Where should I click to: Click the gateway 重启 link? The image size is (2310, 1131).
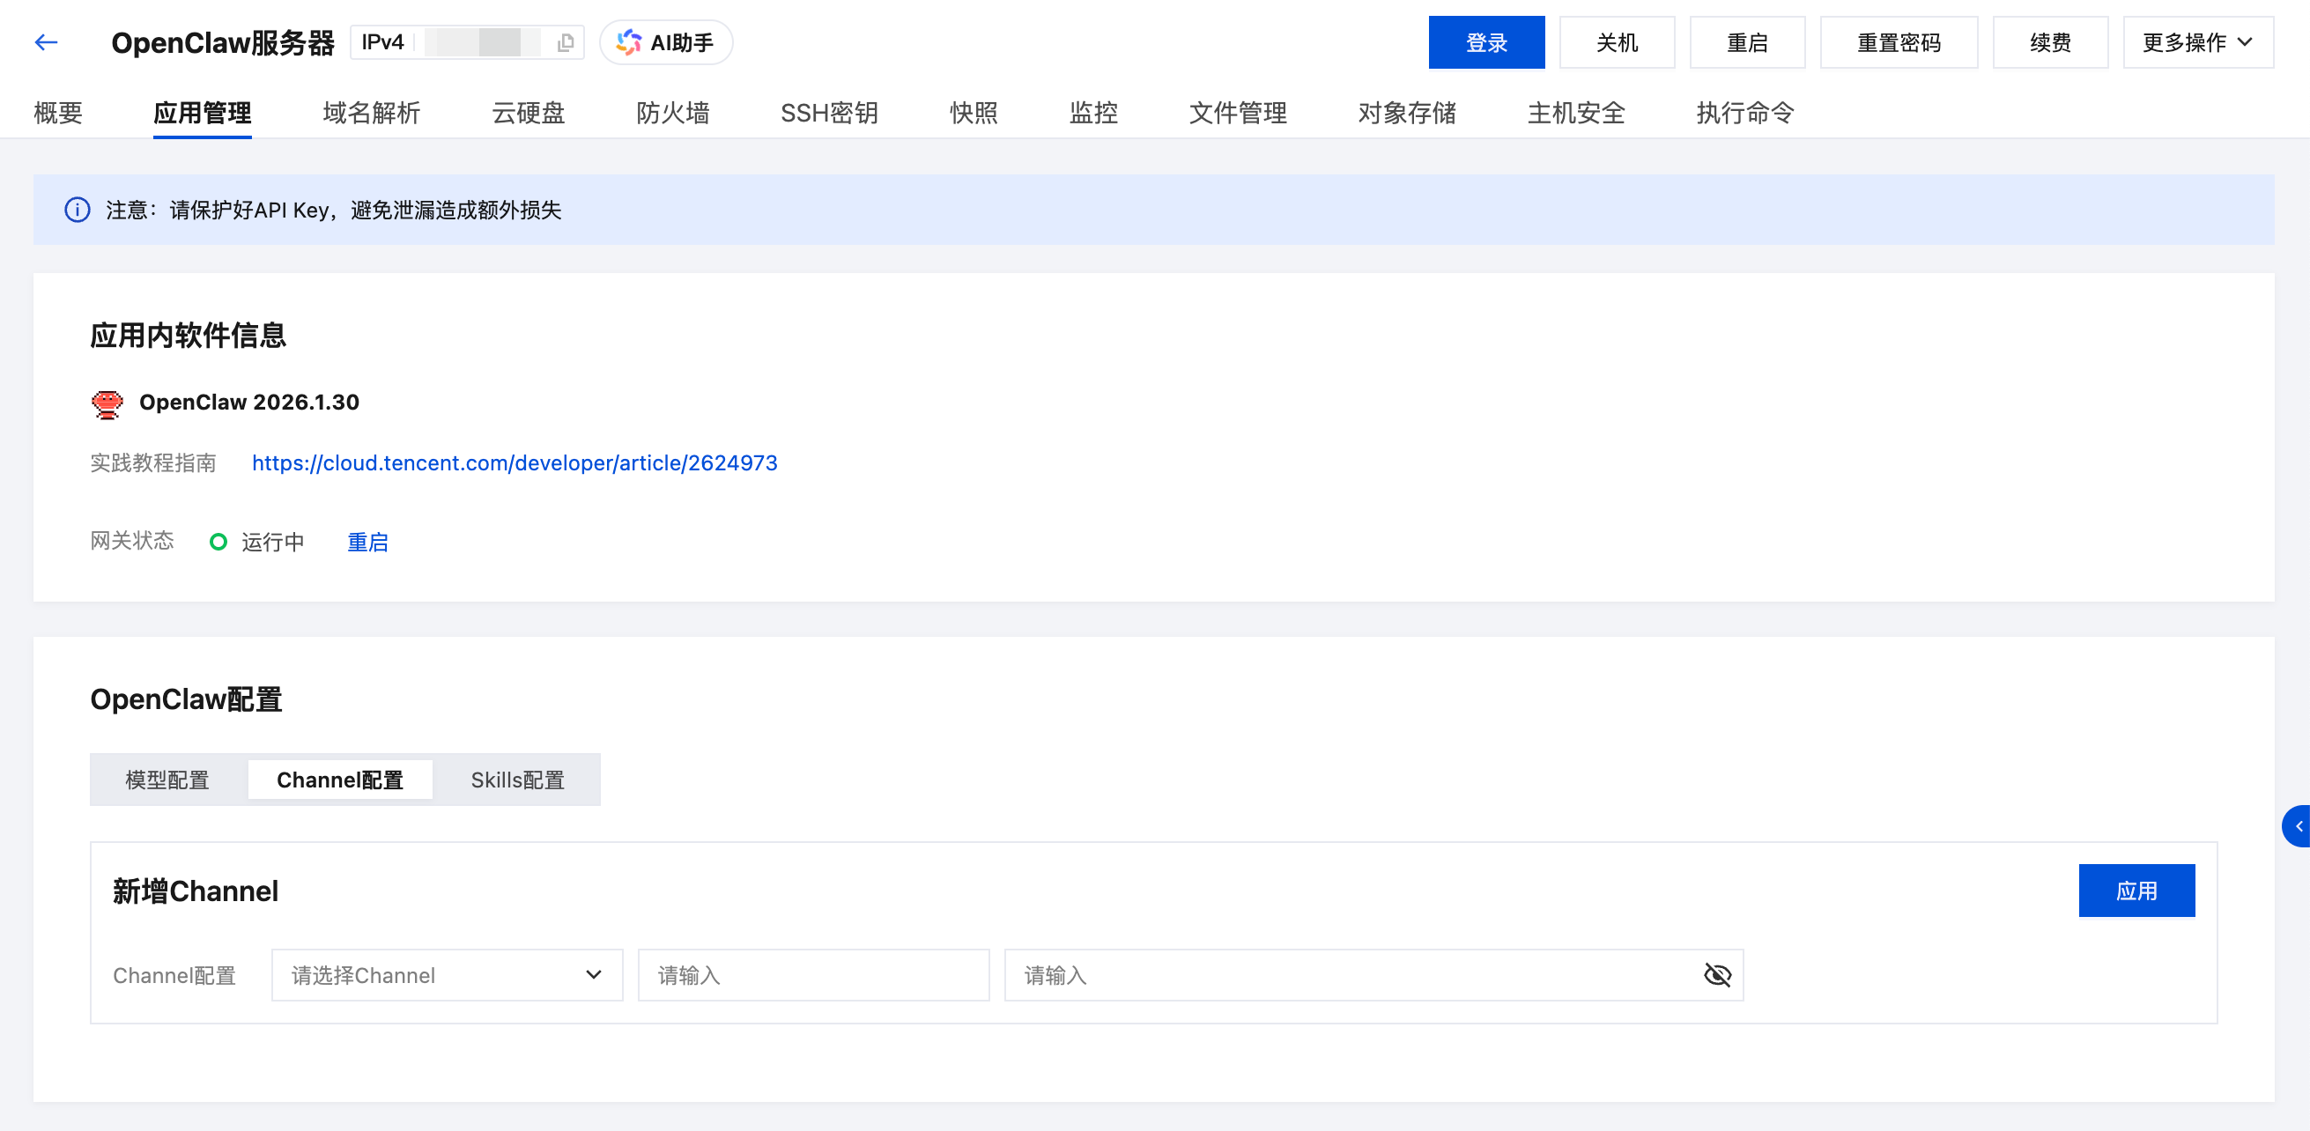click(x=367, y=542)
